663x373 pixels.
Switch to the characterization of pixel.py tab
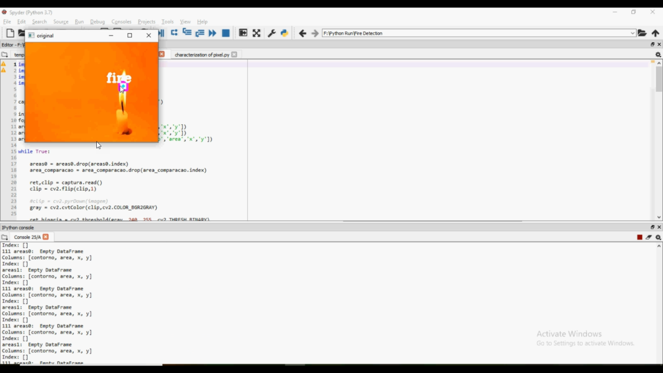click(202, 55)
